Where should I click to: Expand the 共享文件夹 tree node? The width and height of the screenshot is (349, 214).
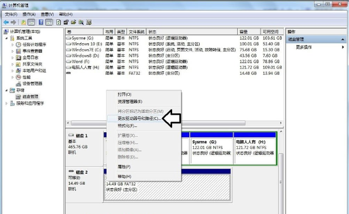(x=12, y=64)
